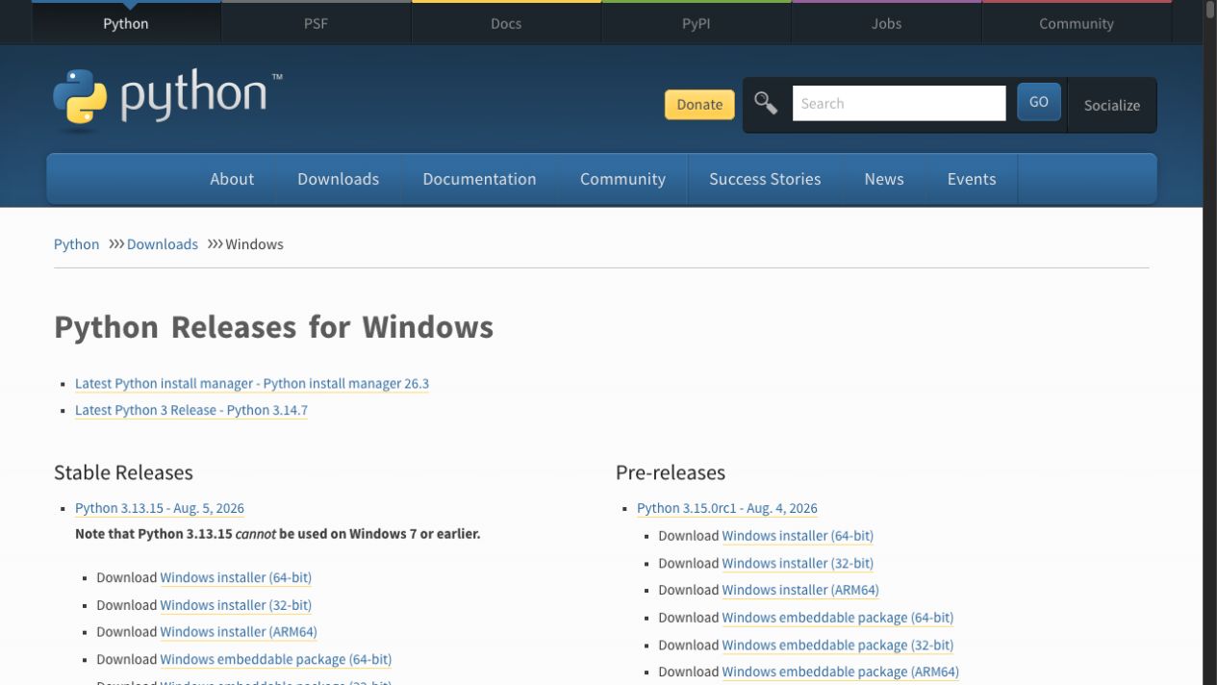Image resolution: width=1217 pixels, height=685 pixels.
Task: Download stable Windows embeddable package (64-bit)
Action: tap(276, 659)
